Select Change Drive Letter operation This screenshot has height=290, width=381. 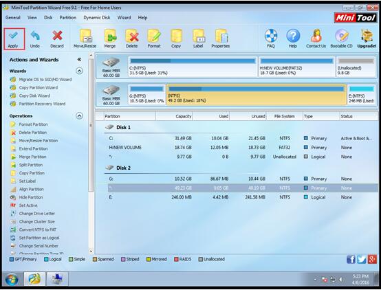point(32,214)
